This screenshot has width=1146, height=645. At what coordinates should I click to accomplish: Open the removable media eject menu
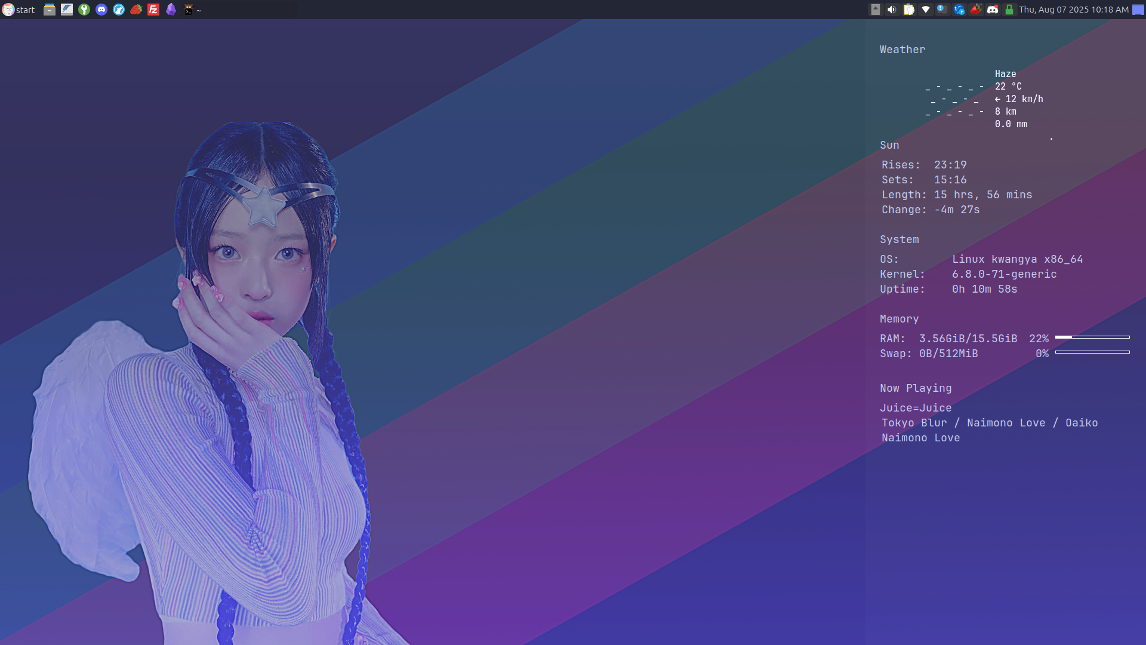click(x=874, y=10)
